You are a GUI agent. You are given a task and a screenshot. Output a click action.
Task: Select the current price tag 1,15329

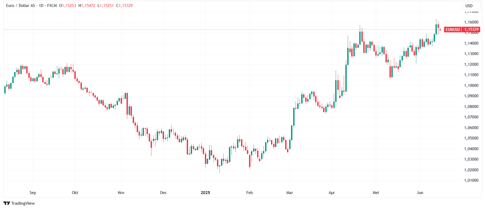click(471, 30)
